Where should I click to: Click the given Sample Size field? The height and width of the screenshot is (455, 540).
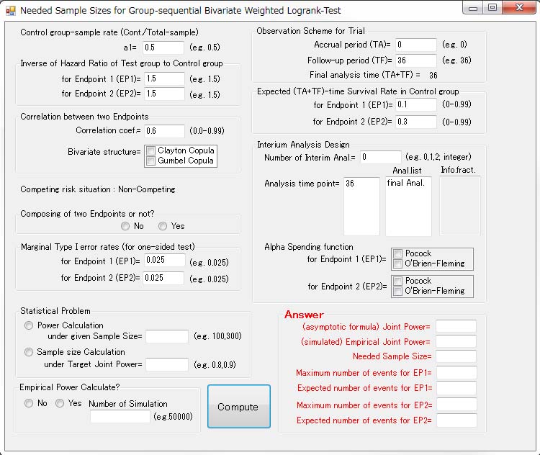click(167, 336)
